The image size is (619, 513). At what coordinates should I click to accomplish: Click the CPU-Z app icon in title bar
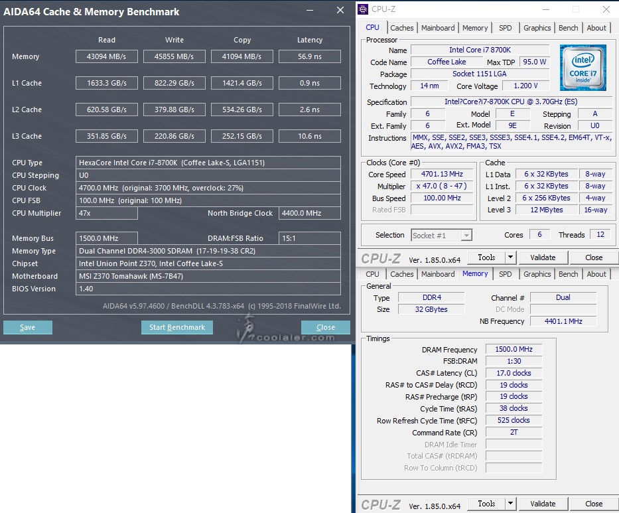pyautogui.click(x=363, y=9)
